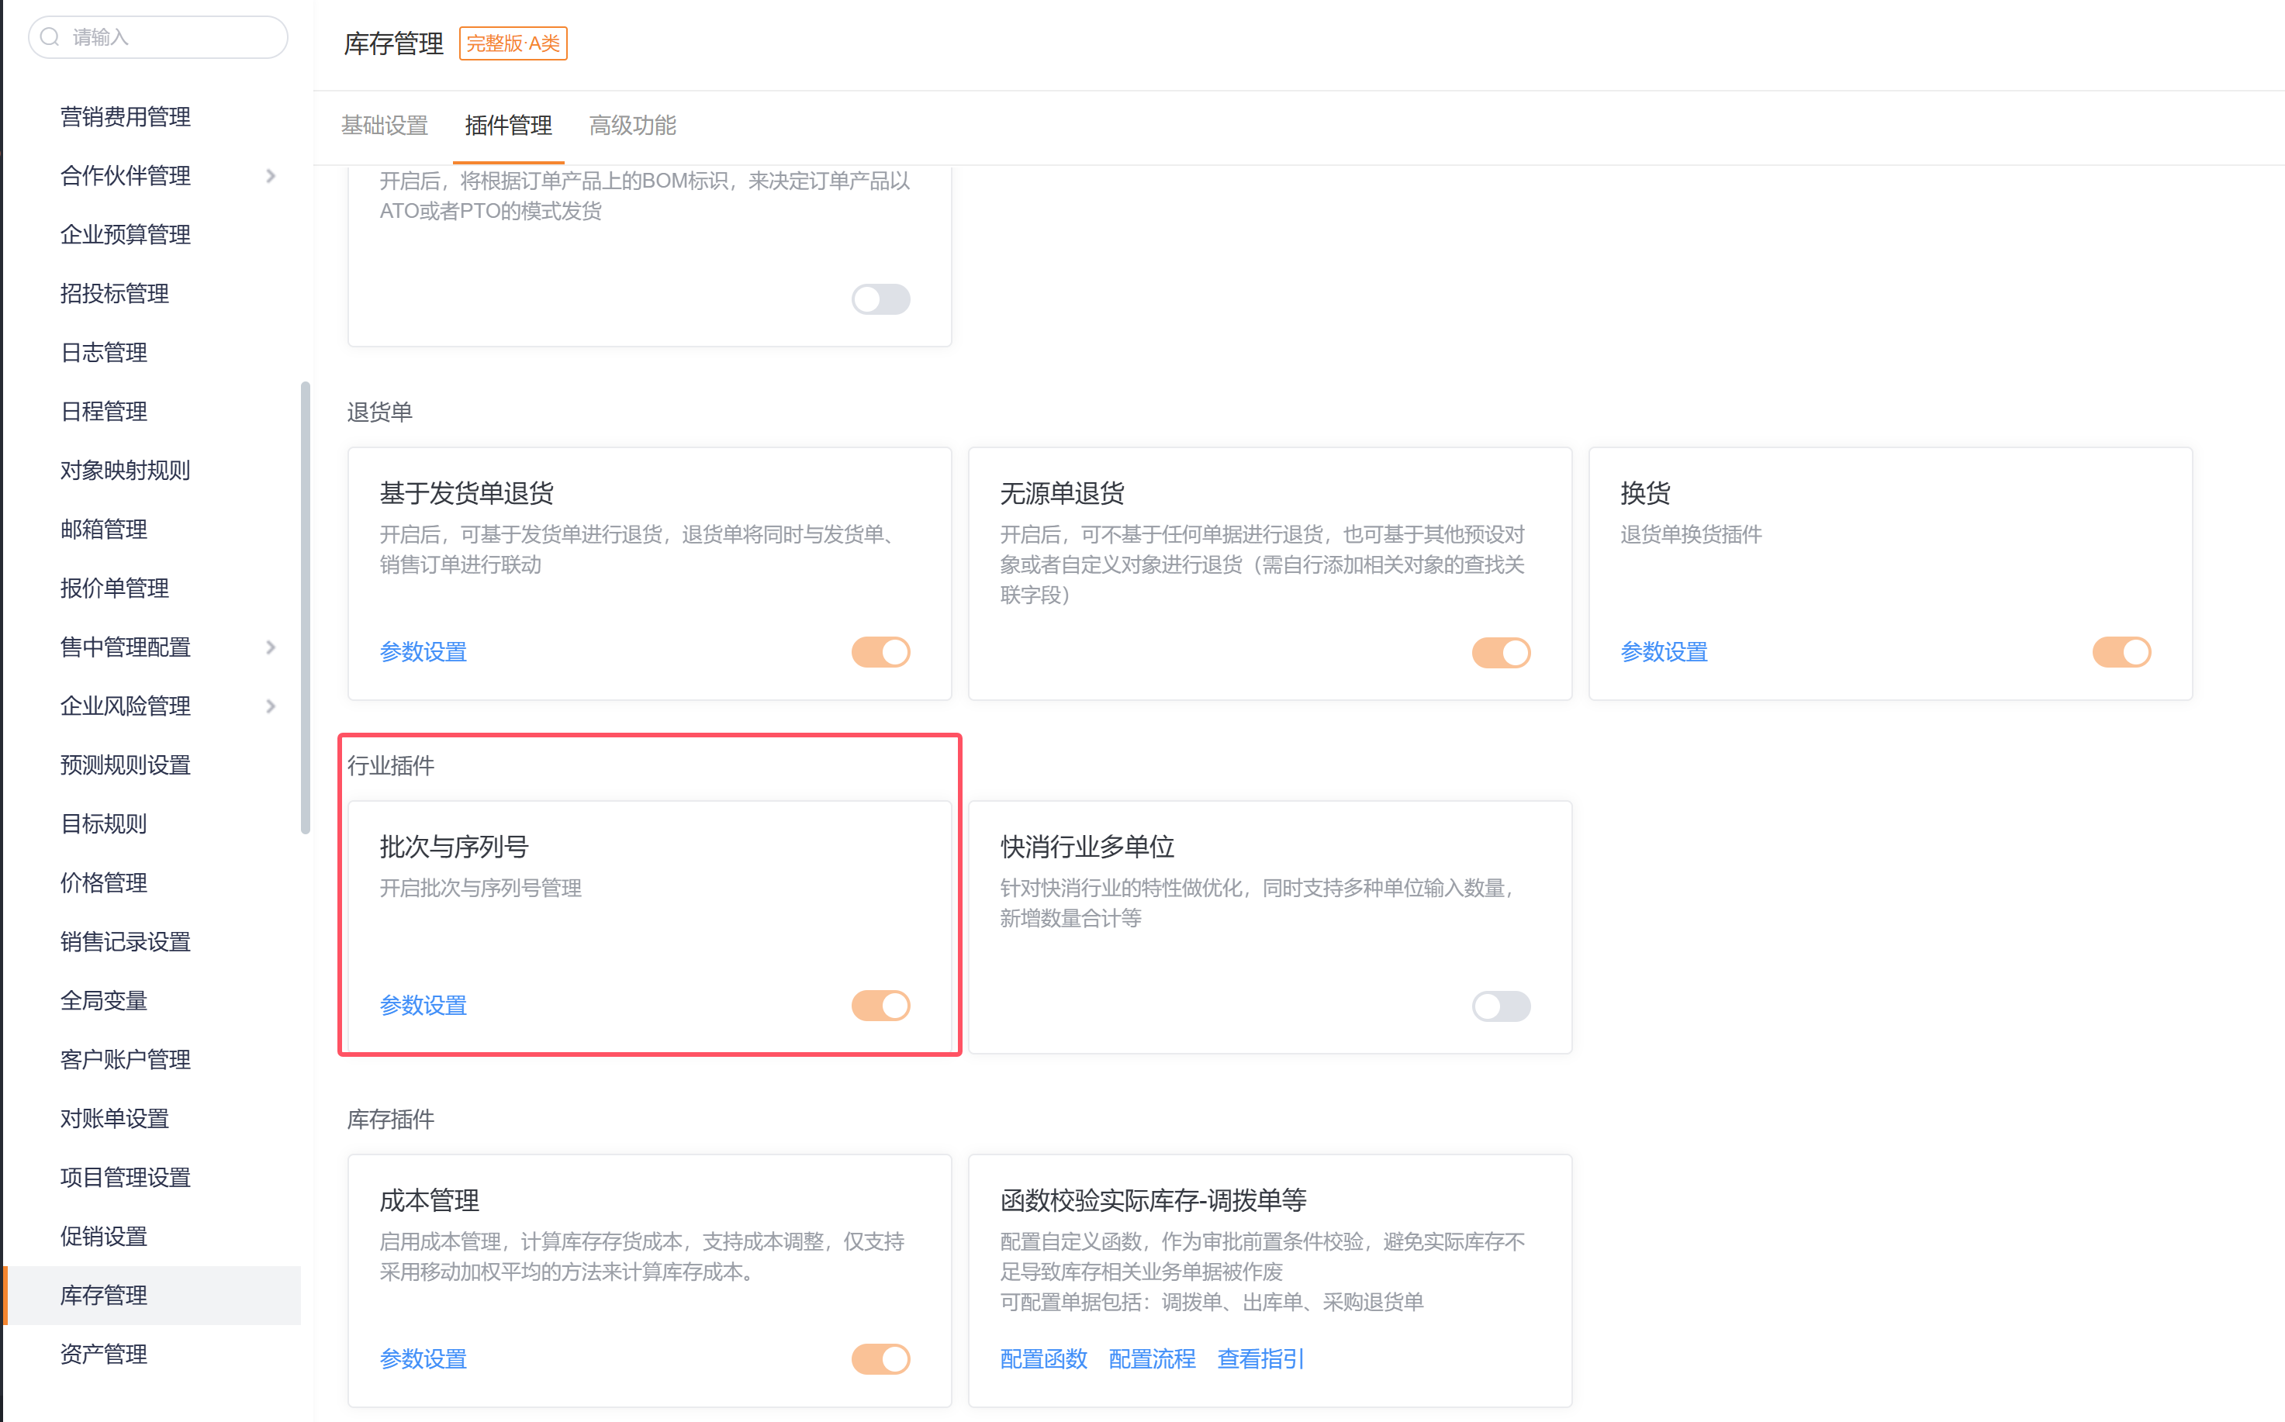Image resolution: width=2285 pixels, height=1422 pixels.
Task: Click the sidebar vertical scrollbar
Action: coord(305,608)
